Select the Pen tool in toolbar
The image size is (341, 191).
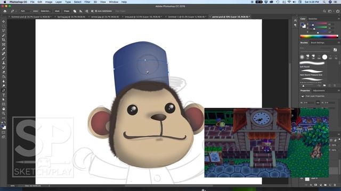[4, 91]
